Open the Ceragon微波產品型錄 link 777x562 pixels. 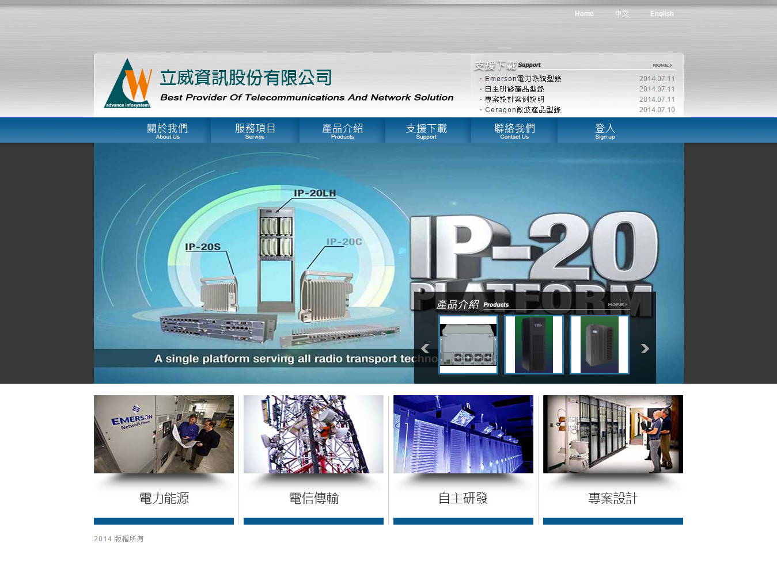coord(522,110)
